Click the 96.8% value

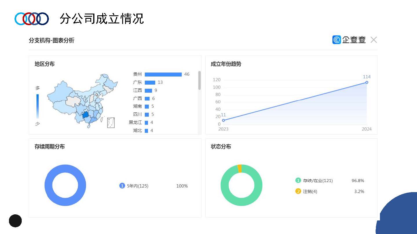click(x=358, y=181)
